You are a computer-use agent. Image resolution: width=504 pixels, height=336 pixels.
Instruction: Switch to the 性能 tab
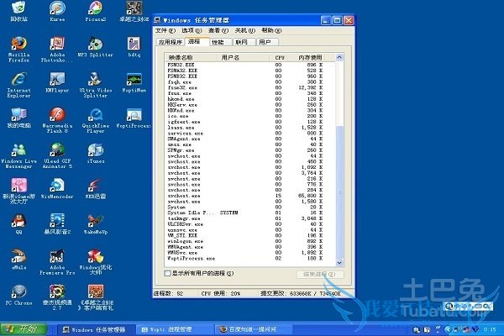point(218,40)
